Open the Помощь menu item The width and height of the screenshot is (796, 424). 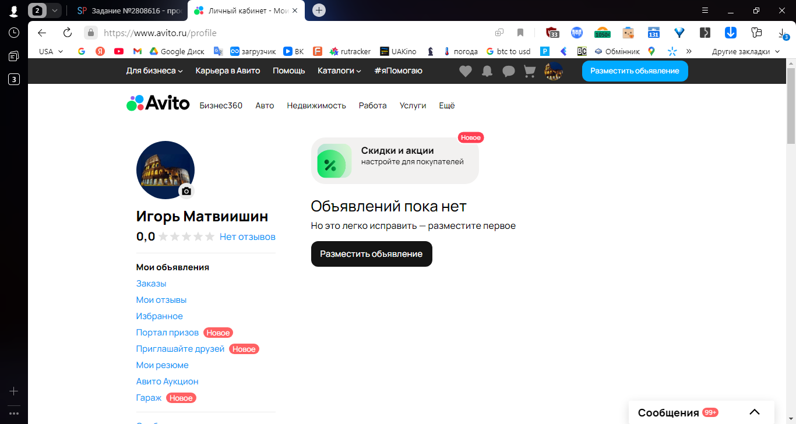[289, 70]
